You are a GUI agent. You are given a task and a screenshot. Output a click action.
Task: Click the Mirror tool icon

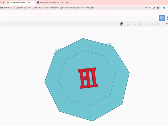[x=152, y=24]
